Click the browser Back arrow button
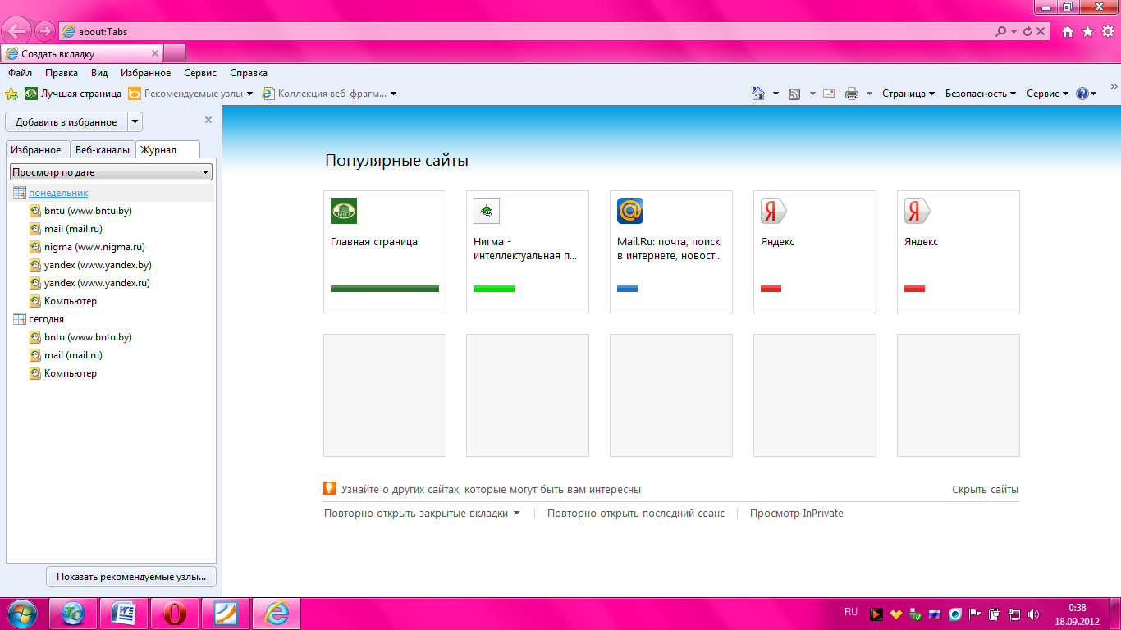 click(x=17, y=32)
